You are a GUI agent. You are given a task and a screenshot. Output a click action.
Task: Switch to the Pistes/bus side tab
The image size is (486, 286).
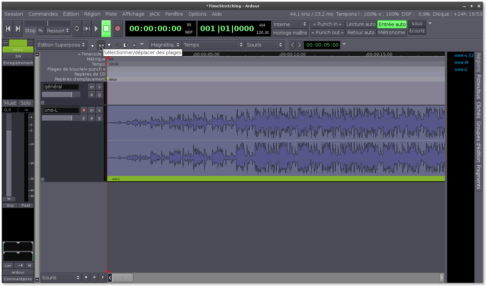click(x=478, y=87)
